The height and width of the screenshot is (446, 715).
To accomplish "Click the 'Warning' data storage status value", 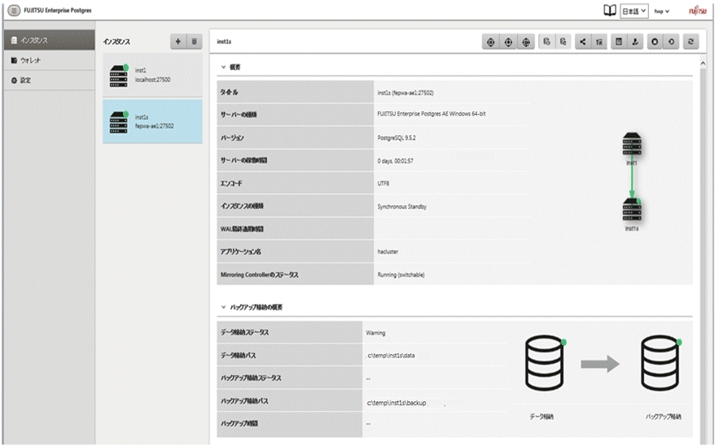I will coord(375,333).
